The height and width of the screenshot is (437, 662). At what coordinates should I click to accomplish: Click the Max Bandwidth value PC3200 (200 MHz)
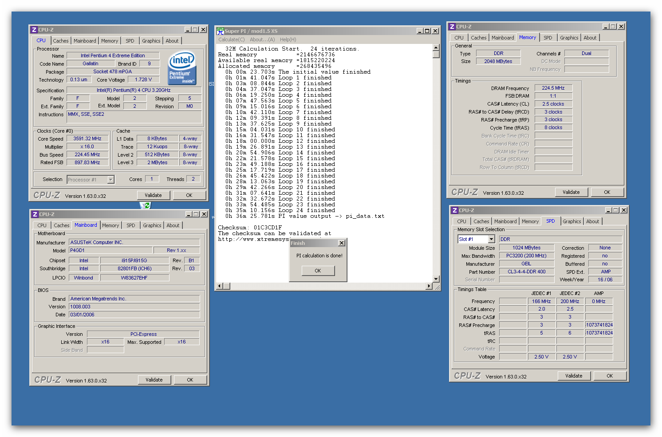[527, 256]
